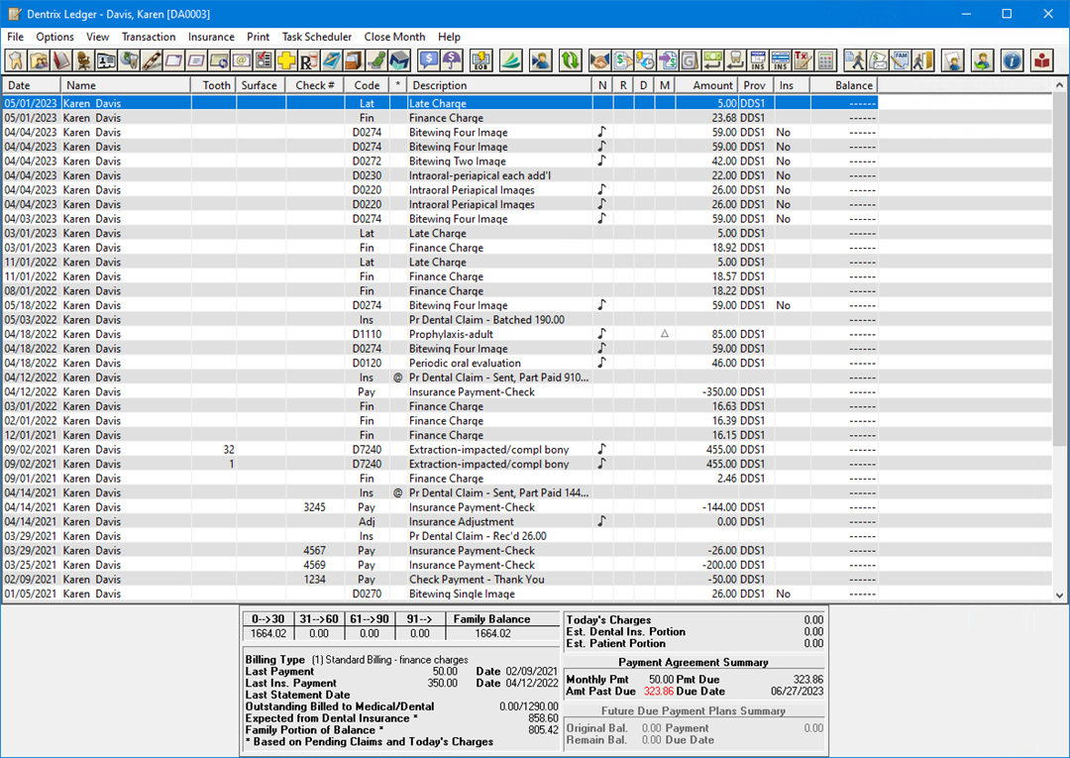The width and height of the screenshot is (1070, 758).
Task: Open the Insurance menu
Action: pos(211,37)
